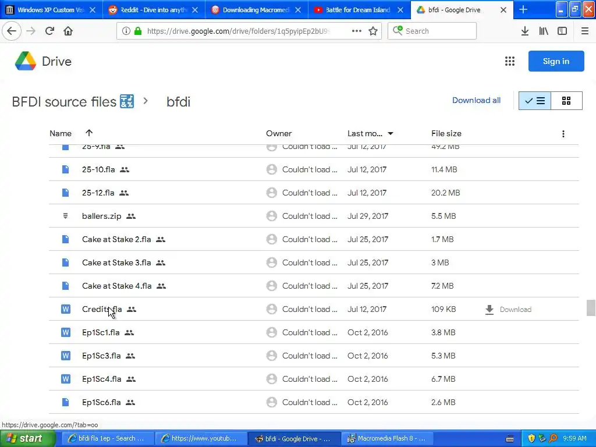This screenshot has width=596, height=447.
Task: Click the archive icon of ballers.zip
Action: (x=65, y=216)
